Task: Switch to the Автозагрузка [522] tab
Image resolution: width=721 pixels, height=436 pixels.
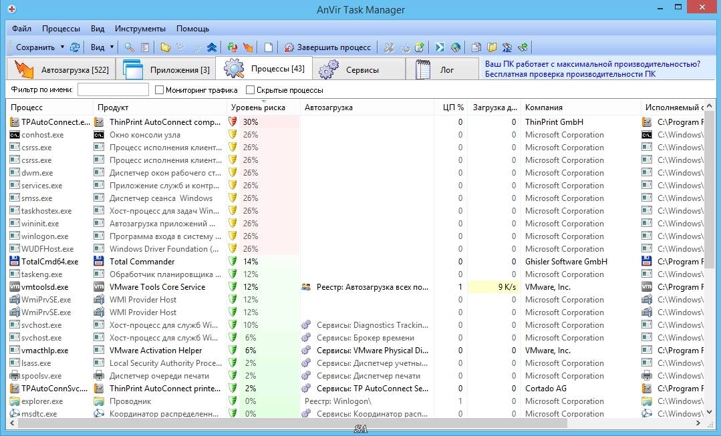Action: tap(60, 69)
